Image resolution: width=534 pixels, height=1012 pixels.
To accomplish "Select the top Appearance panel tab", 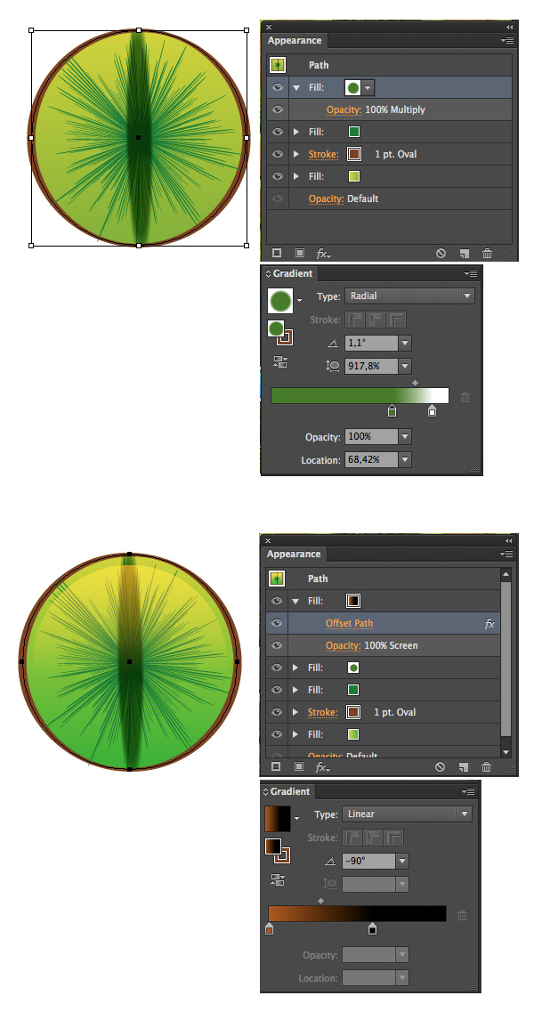I will [295, 40].
